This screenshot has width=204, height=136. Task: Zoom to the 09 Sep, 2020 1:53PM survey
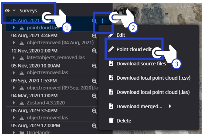(94, 81)
